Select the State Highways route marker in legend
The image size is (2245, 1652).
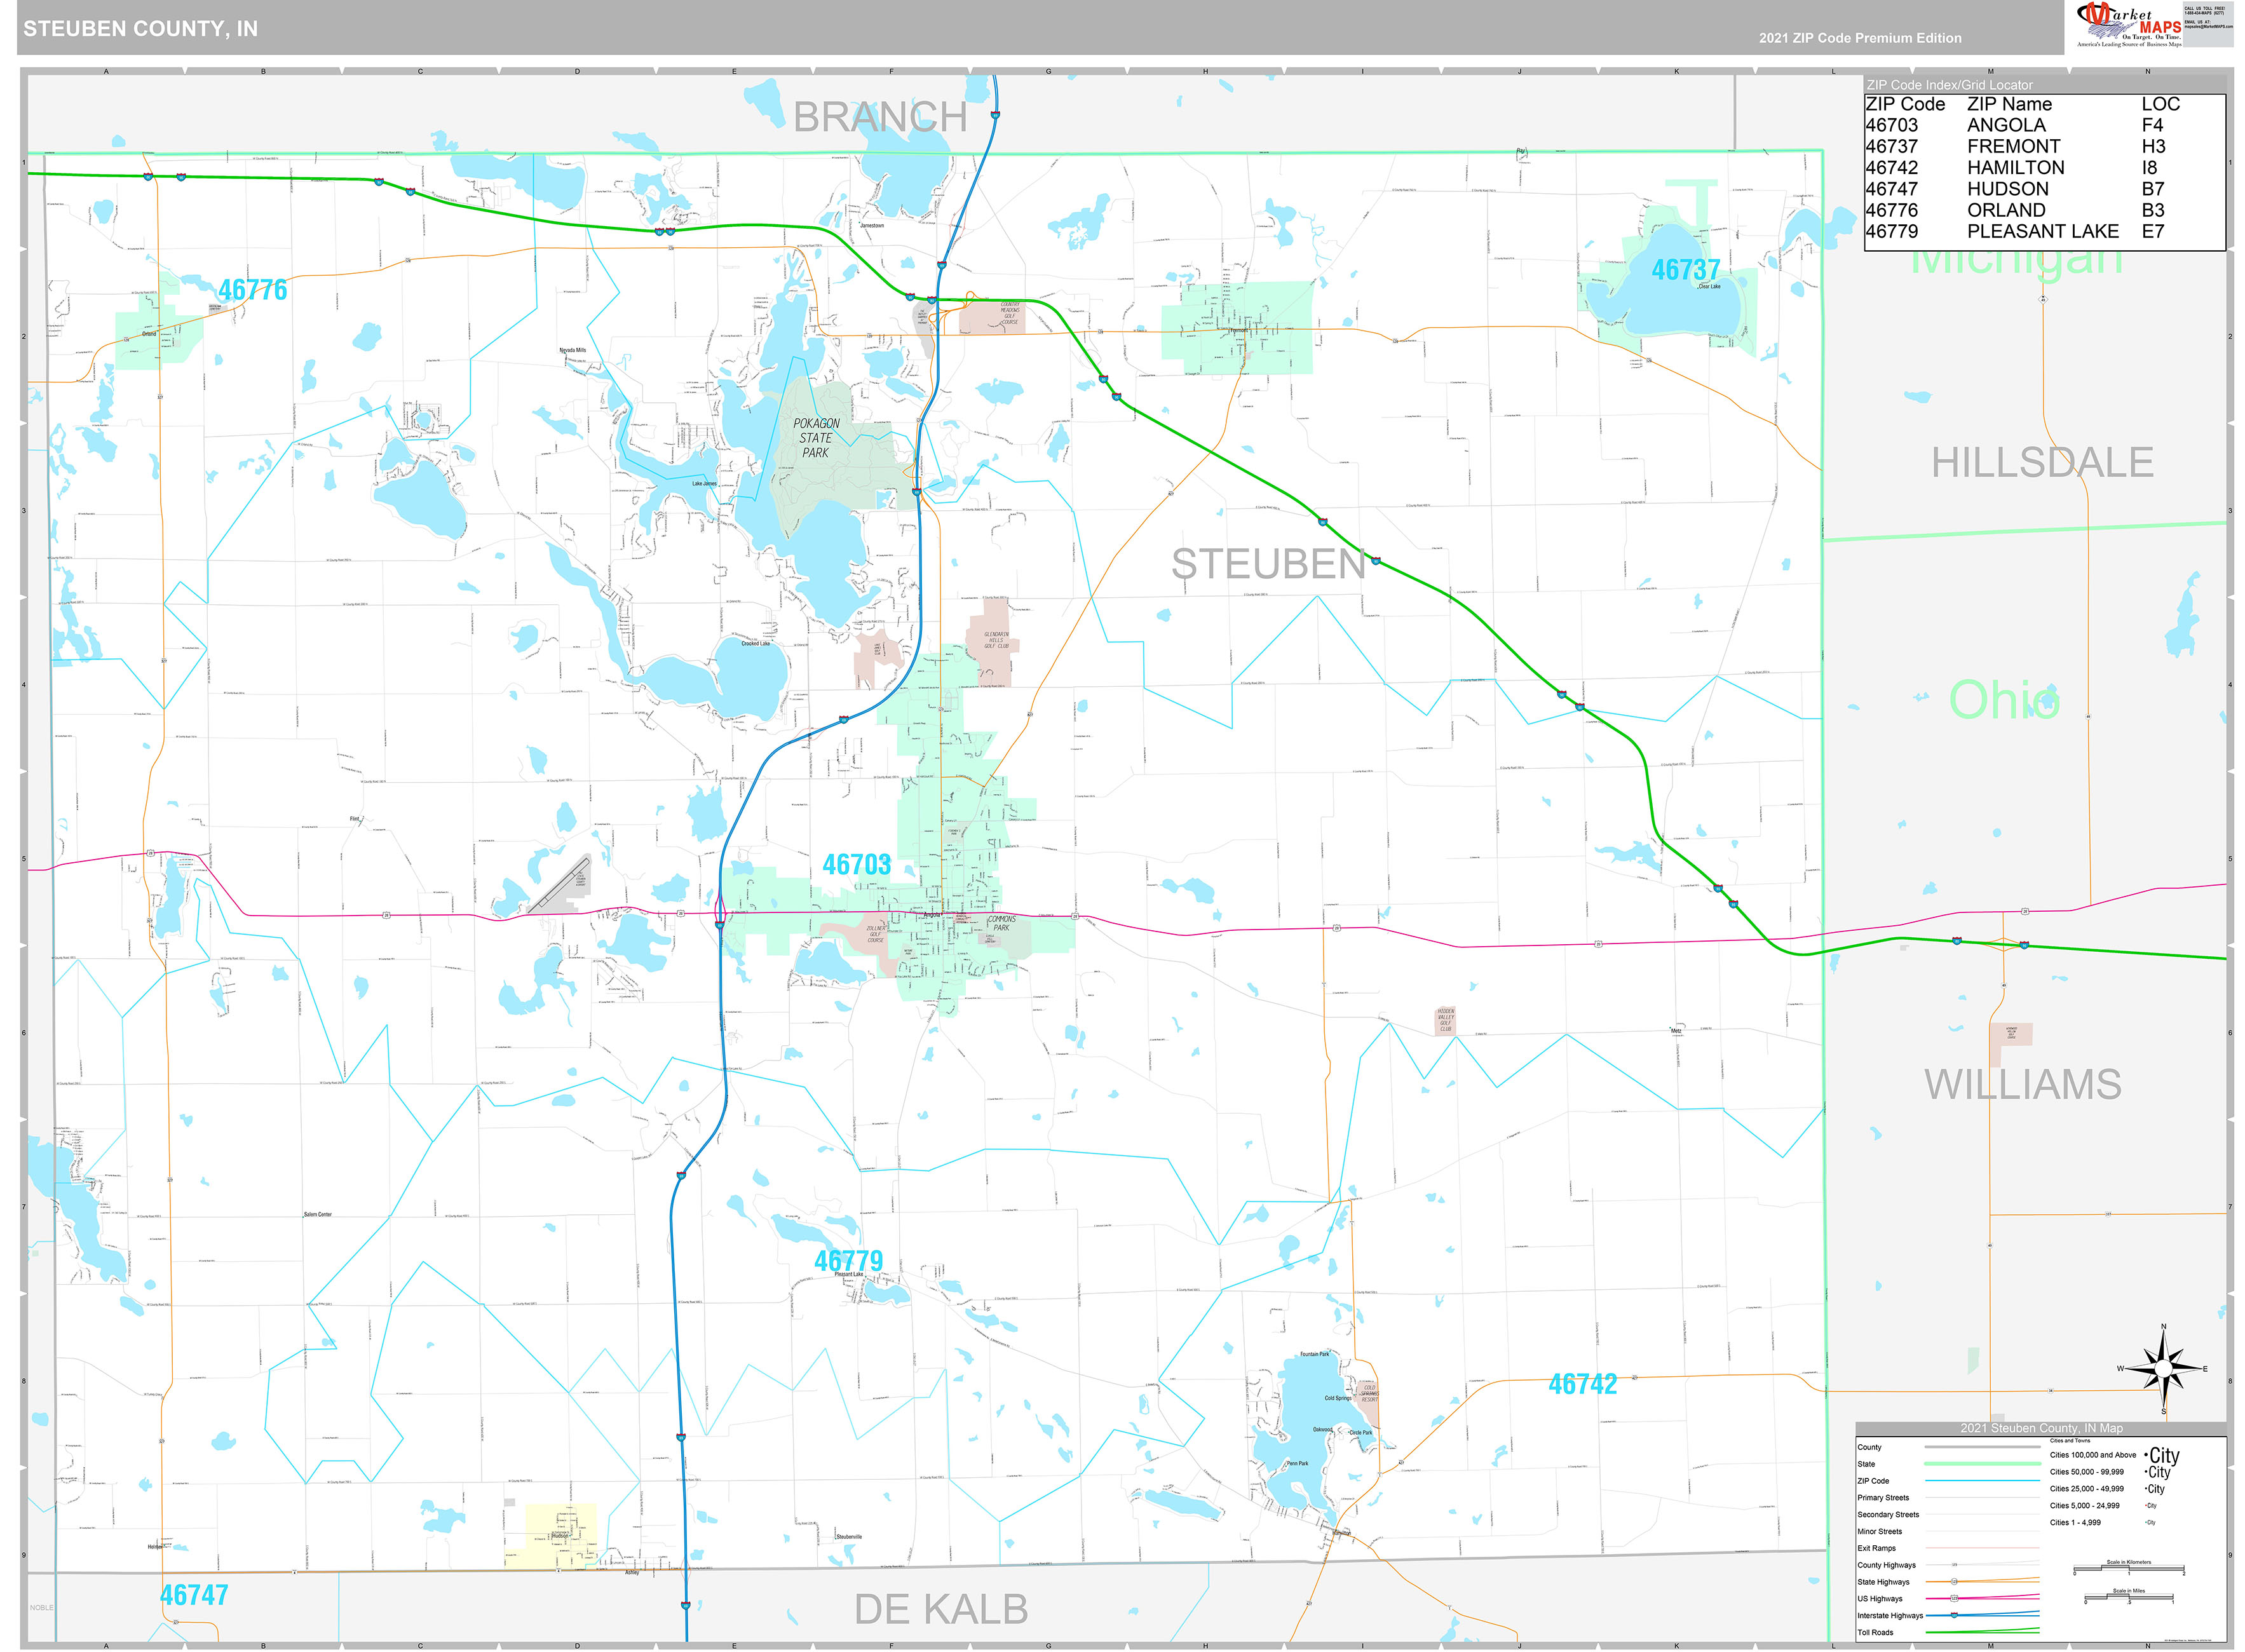coord(1954,1583)
